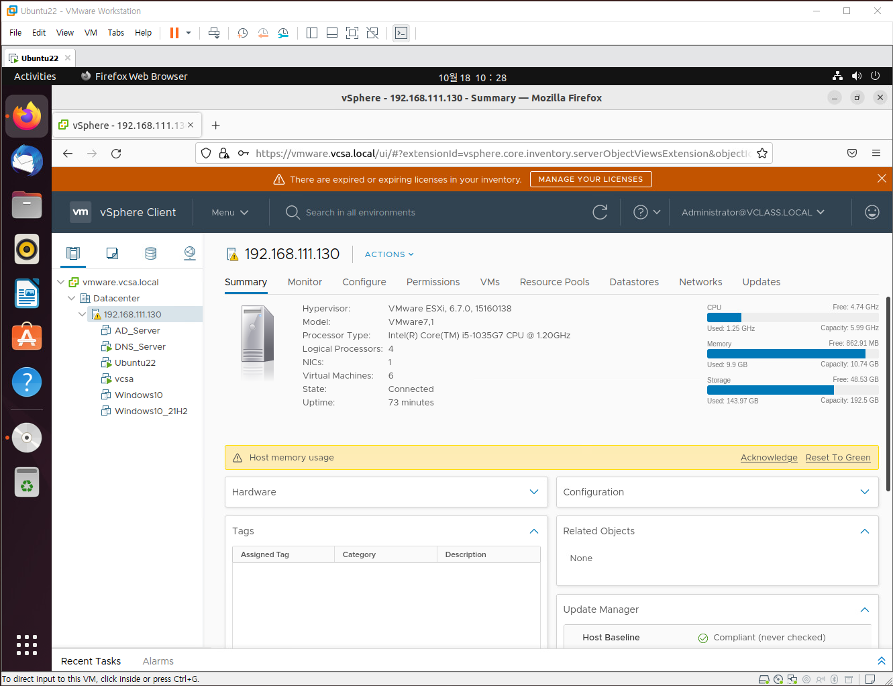Open Files from the Ubuntu dock
The height and width of the screenshot is (686, 893).
(27, 205)
